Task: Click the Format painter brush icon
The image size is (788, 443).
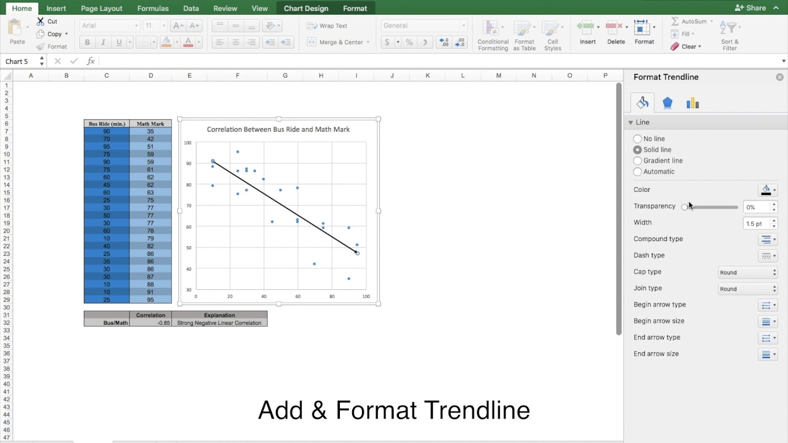Action: point(41,47)
